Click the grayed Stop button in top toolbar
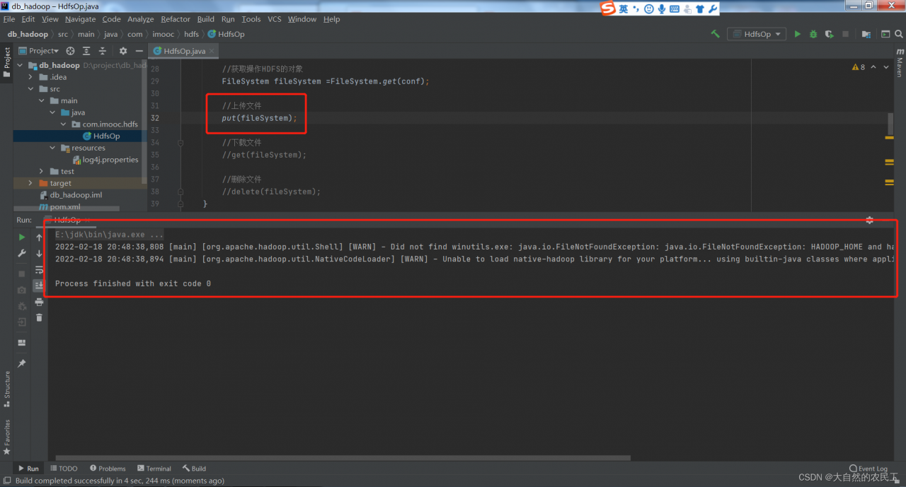The height and width of the screenshot is (487, 906). pos(846,34)
